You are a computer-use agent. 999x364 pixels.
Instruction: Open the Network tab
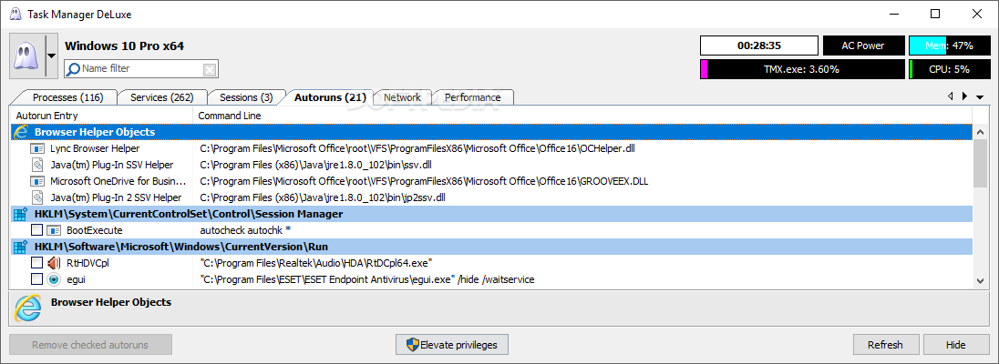click(x=402, y=97)
